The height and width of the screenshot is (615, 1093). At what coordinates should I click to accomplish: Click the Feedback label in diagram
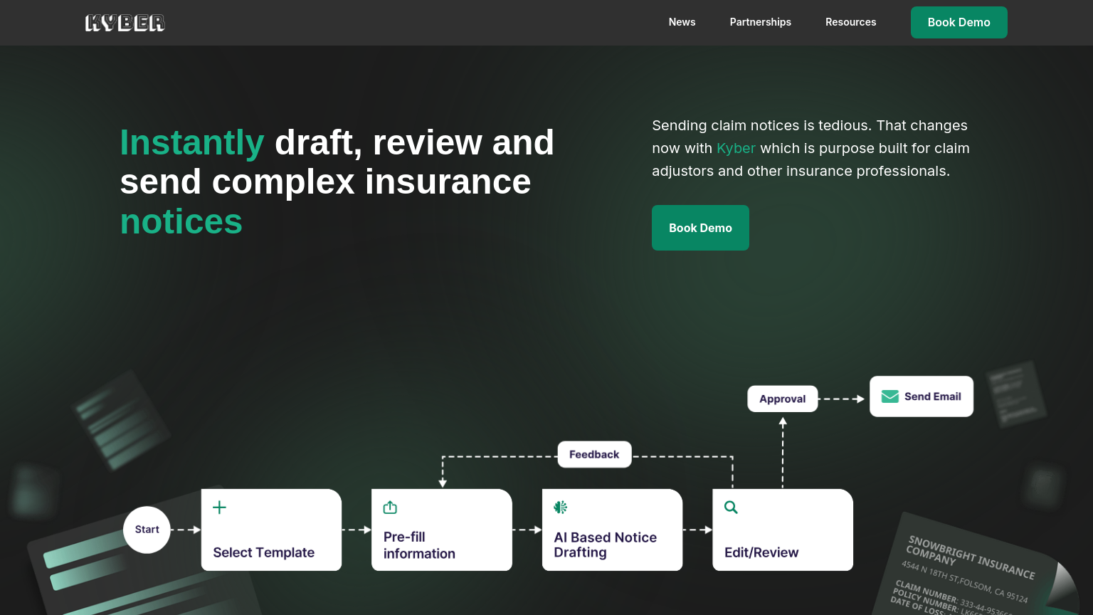[594, 454]
